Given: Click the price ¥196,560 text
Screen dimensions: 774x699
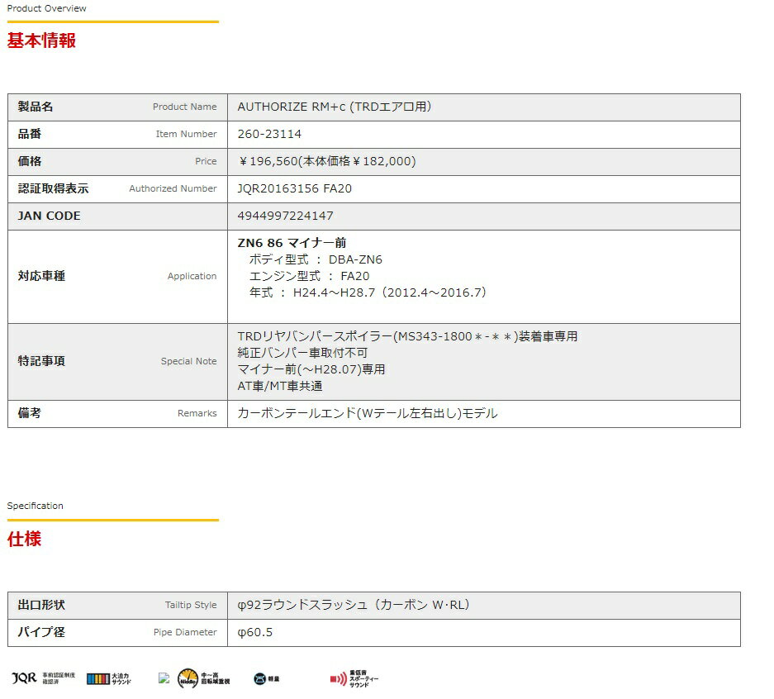Looking at the screenshot, I should click(x=326, y=161).
